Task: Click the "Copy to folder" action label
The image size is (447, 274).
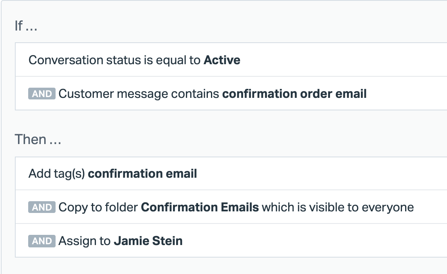Action: point(98,207)
